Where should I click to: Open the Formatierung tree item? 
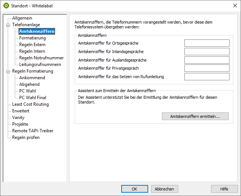click(33, 38)
